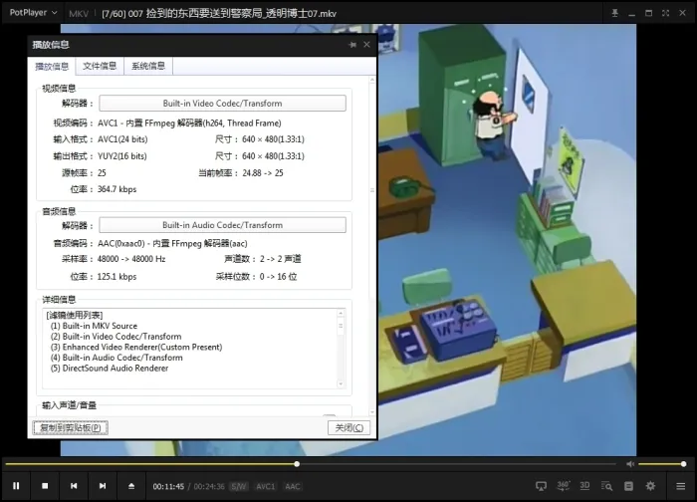Viewport: 697px width, 502px height.
Task: Expand the Built-in Video Codec/Transform decoder
Action: point(222,104)
